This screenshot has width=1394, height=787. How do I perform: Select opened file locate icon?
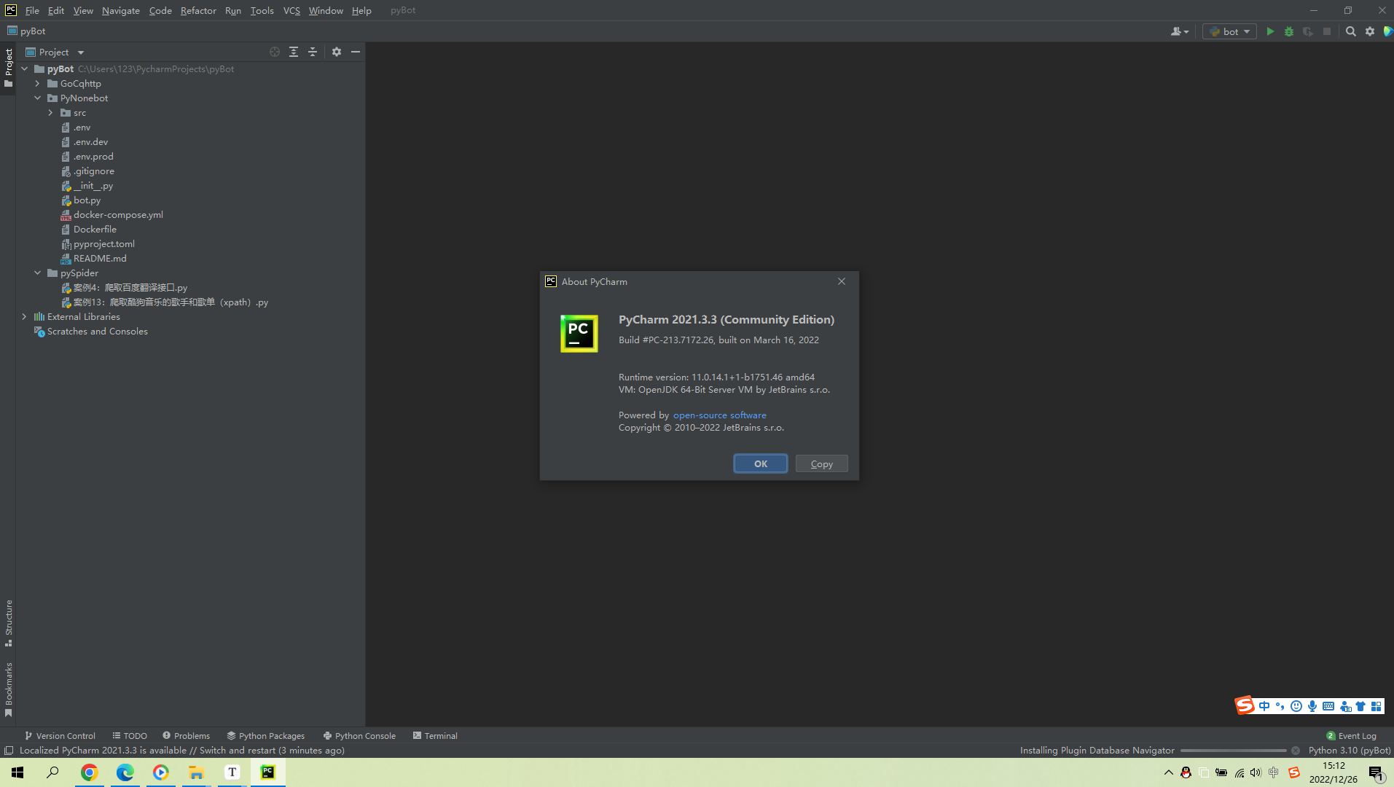click(275, 52)
